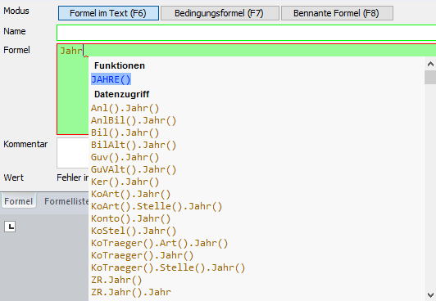The height and width of the screenshot is (301, 436).
Task: Switch to Bedingungsformel (F7) mode
Action: pos(220,13)
